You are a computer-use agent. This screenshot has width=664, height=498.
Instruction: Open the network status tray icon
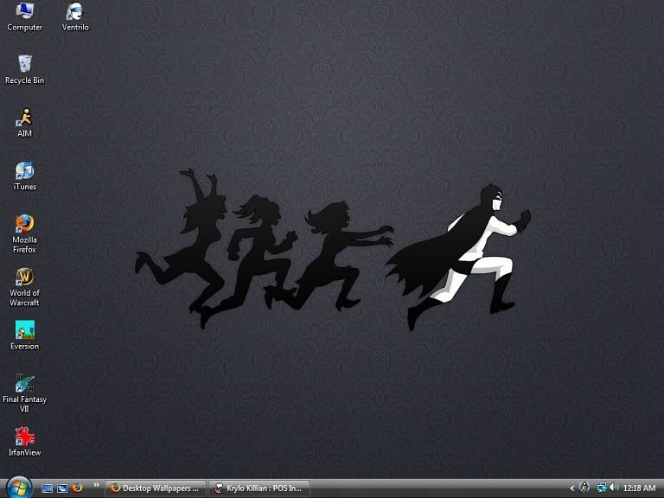click(x=602, y=488)
